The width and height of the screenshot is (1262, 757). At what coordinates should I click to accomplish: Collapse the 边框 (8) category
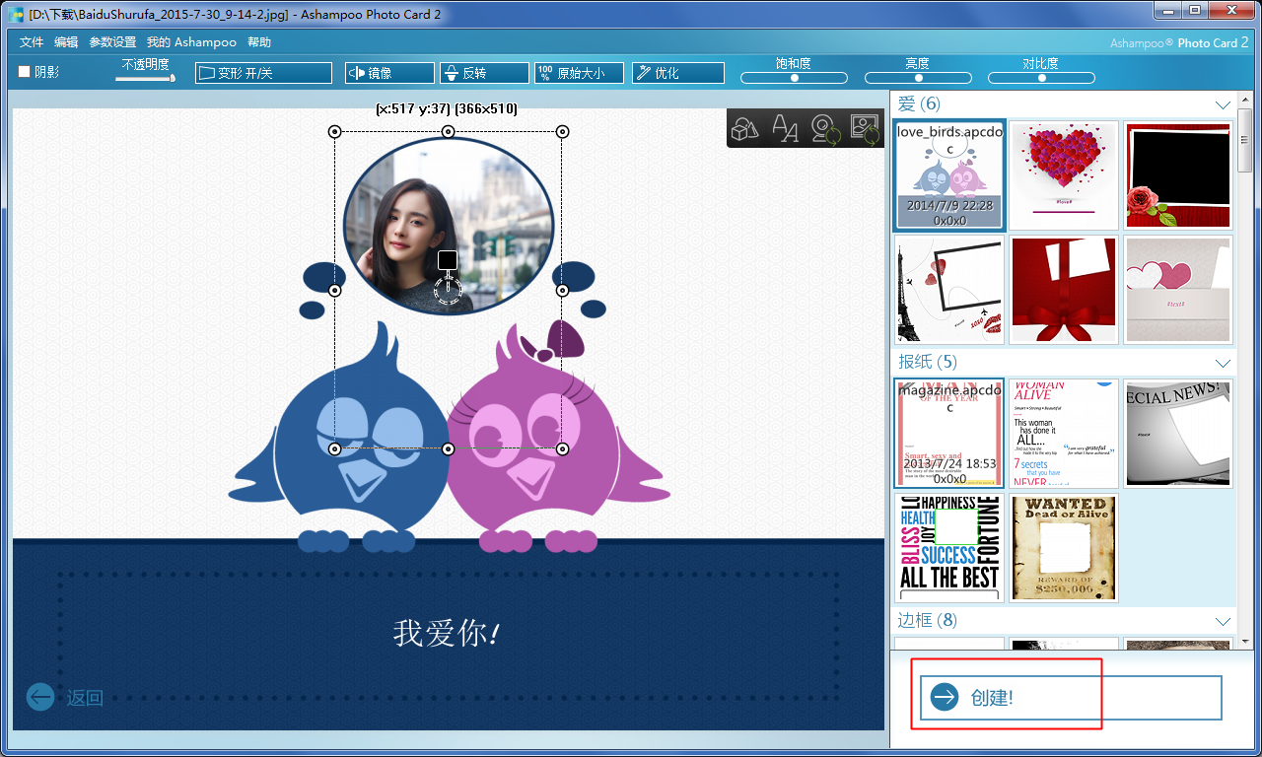point(1224,621)
